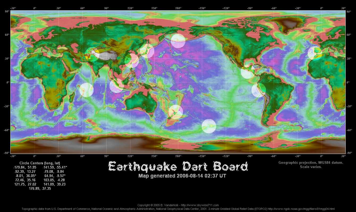Click the 'Scale varies.' note
356x212 pixels.
click(311, 167)
